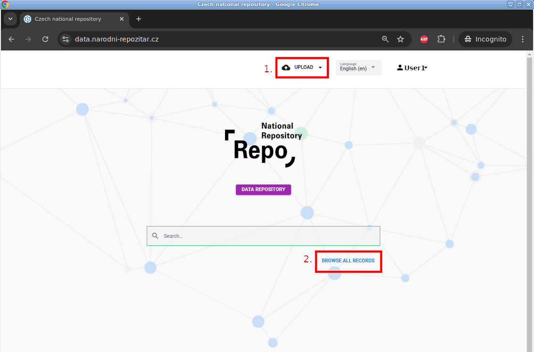Click the AdBlock Plus extension icon
534x352 pixels.
coord(424,39)
